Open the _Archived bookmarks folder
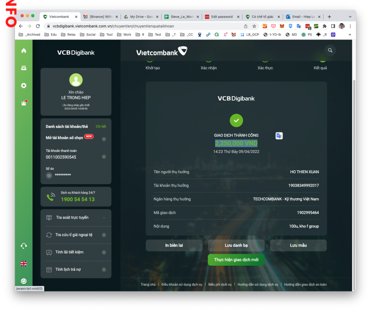 pyautogui.click(x=29, y=34)
